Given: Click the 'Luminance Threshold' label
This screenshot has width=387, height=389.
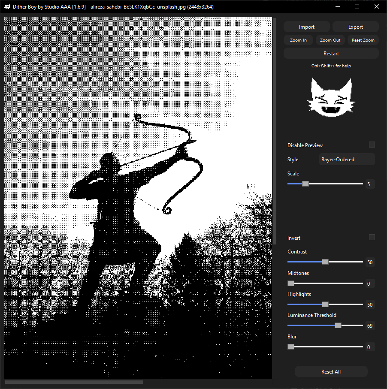Looking at the screenshot, I should point(312,315).
